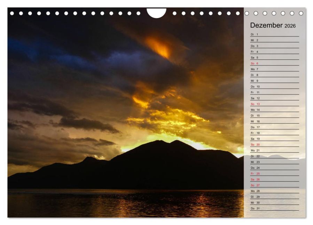Select the red Sunday row So 6
313x225 pixels.
(275, 63)
